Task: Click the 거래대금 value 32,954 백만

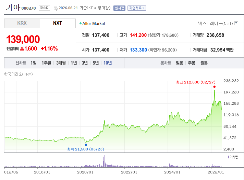Action: 222,50
